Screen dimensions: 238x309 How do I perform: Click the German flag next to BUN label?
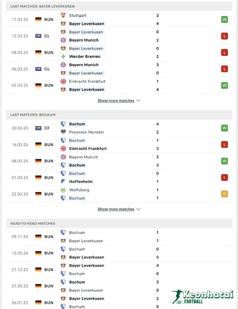coord(38,19)
